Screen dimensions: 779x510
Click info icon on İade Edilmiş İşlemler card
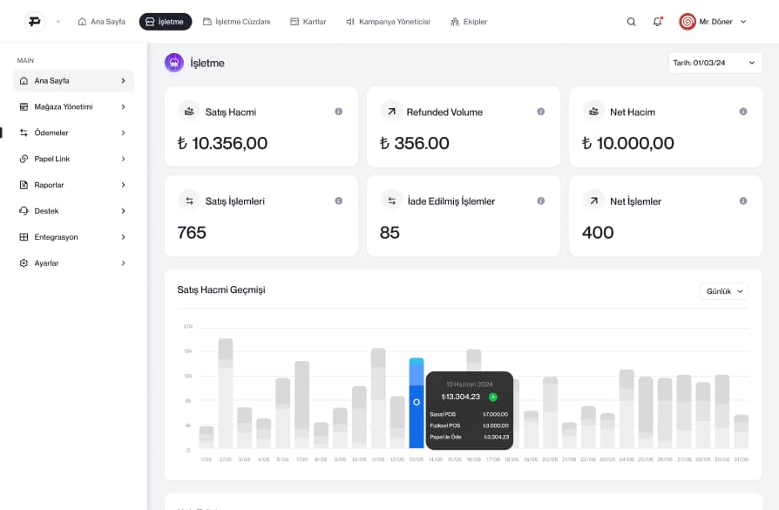pyautogui.click(x=540, y=201)
